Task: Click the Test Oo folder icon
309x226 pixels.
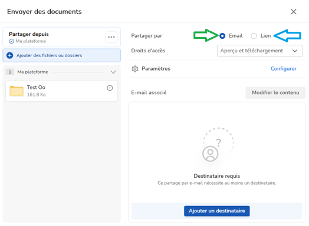Action: coord(17,91)
